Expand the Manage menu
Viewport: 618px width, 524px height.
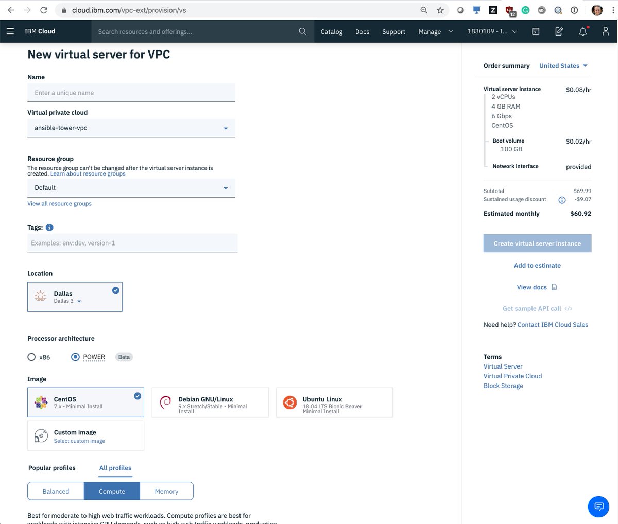tap(436, 31)
